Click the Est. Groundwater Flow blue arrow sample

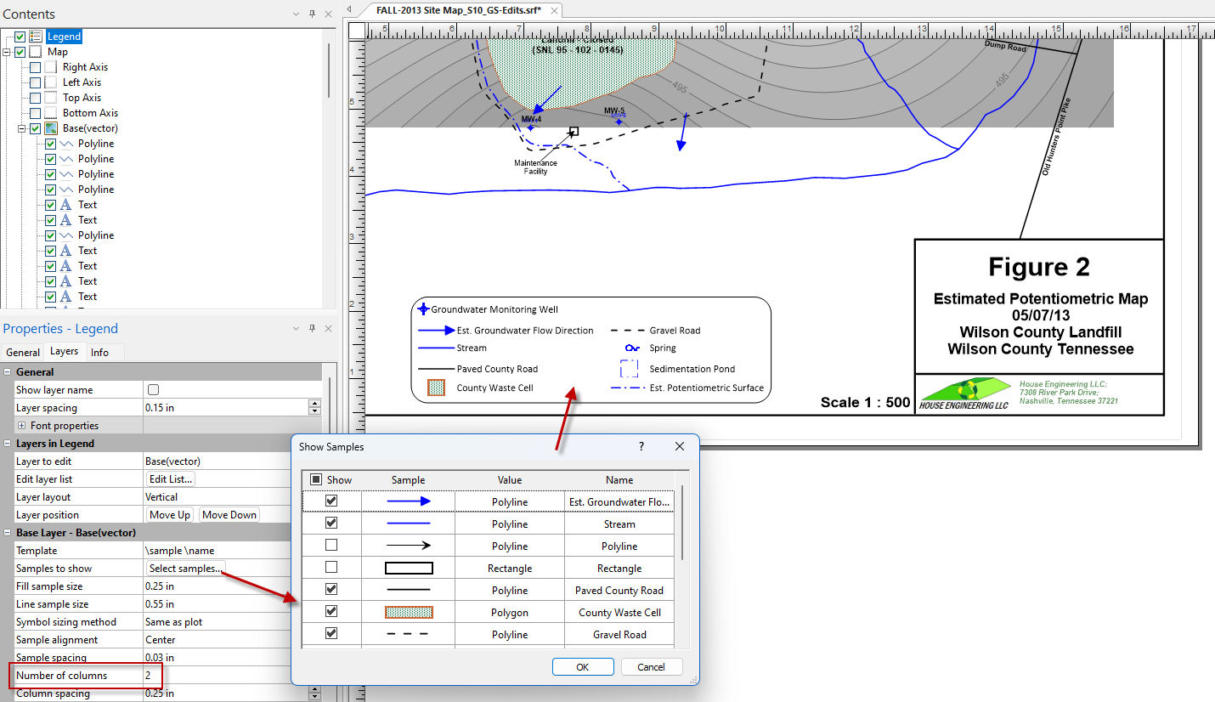tap(409, 502)
